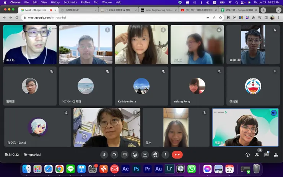This screenshot has width=283, height=177.
Task: Click the camera permission icon in the address bar
Action: [x=208, y=18]
